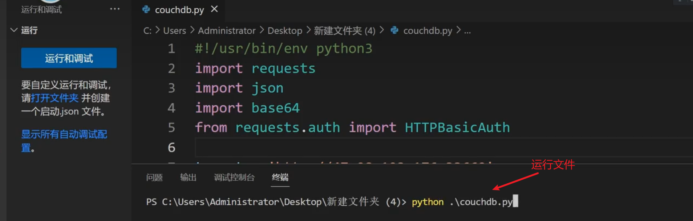
Task: Open the 打开文件夹 link
Action: (54, 98)
